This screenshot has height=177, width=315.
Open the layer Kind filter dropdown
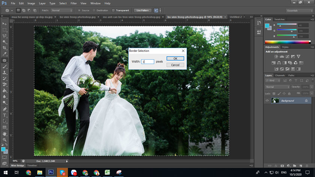click(273, 81)
